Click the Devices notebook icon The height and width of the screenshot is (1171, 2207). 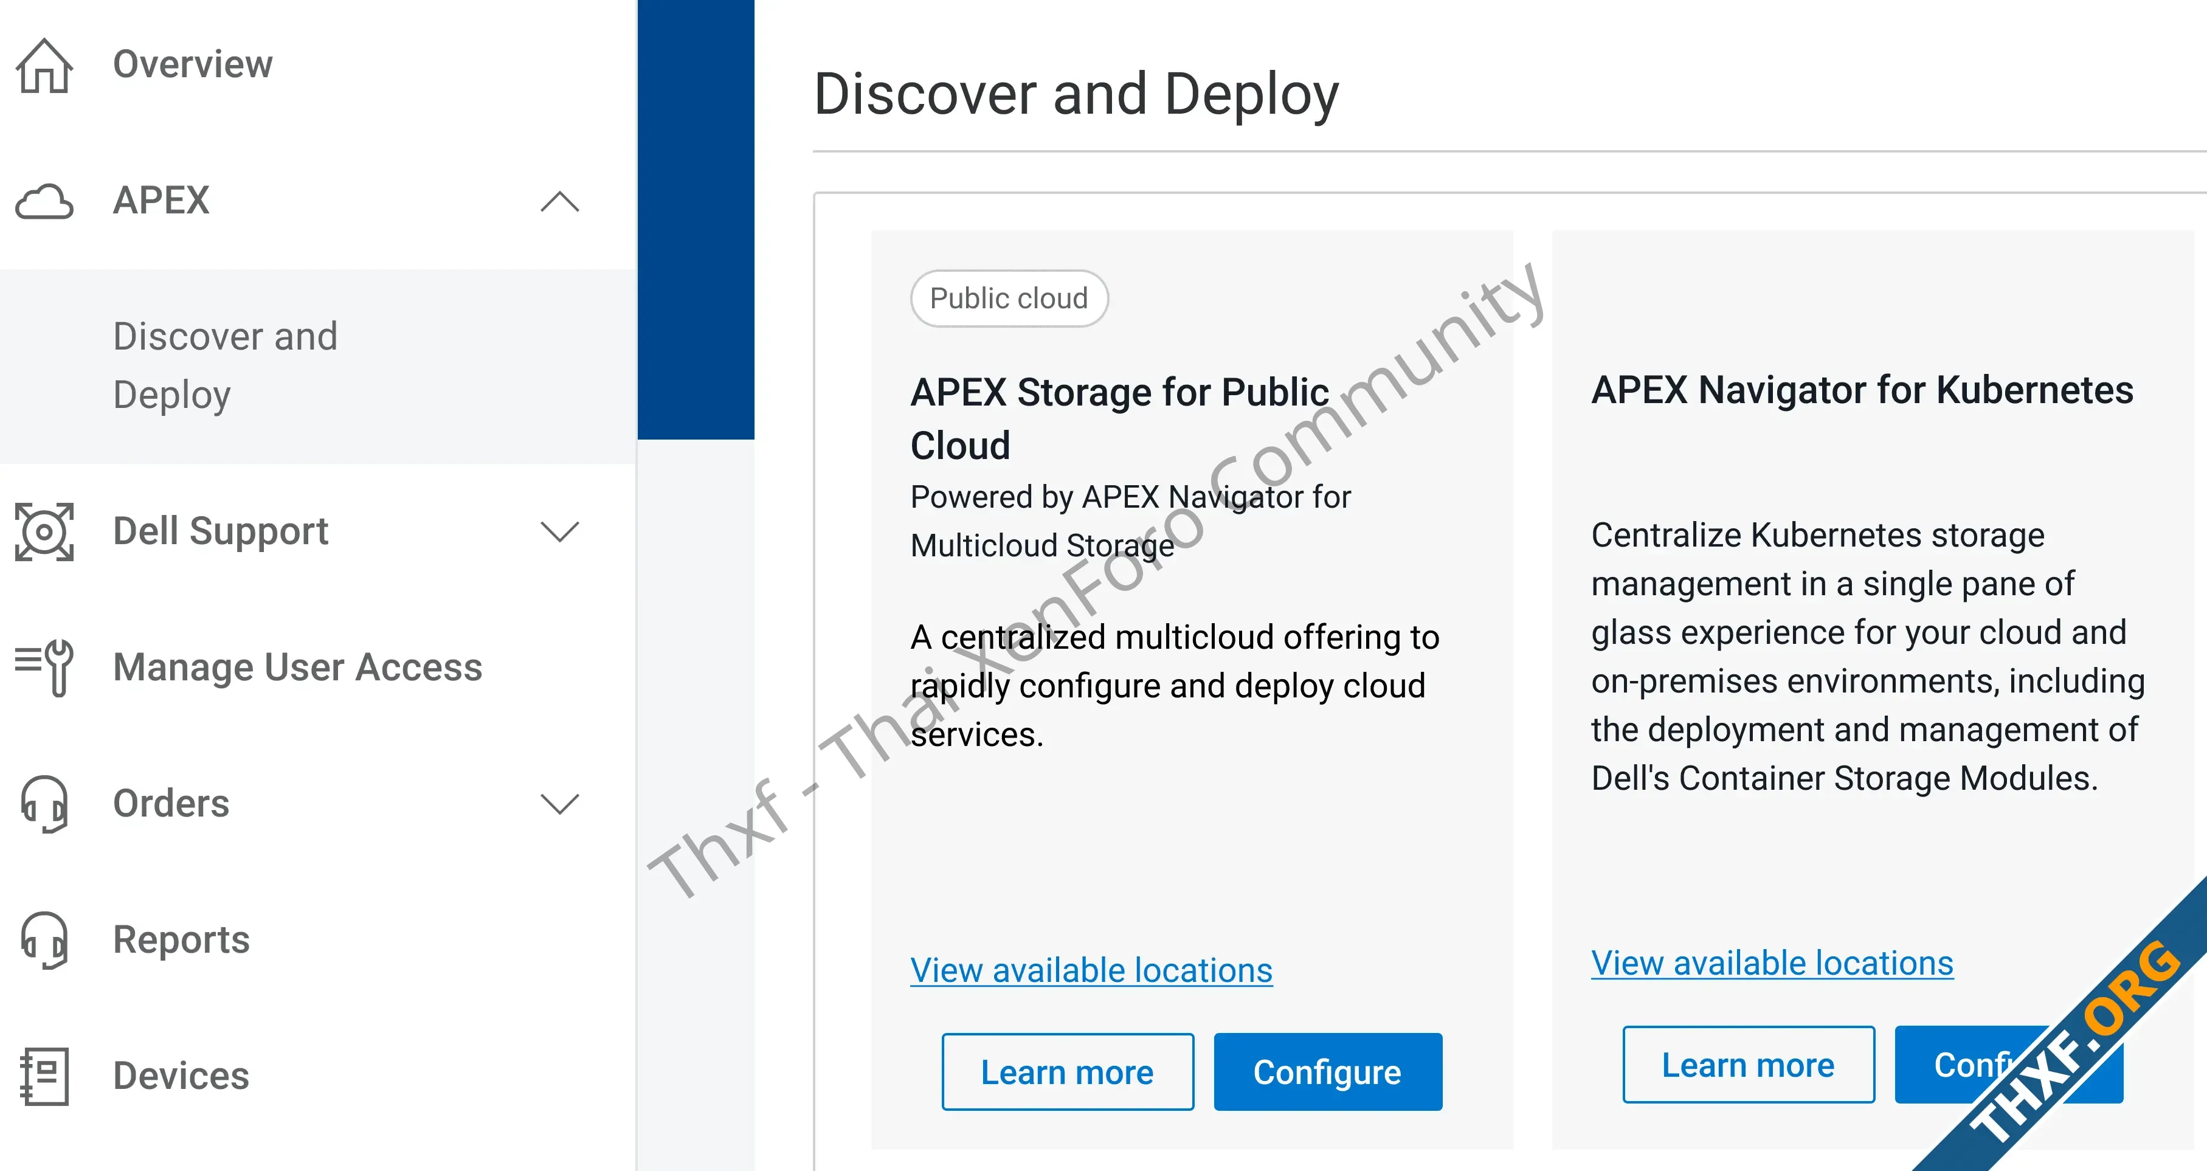coord(44,1076)
